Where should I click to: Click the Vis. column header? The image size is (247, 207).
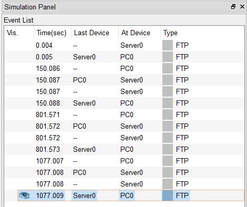click(x=13, y=33)
